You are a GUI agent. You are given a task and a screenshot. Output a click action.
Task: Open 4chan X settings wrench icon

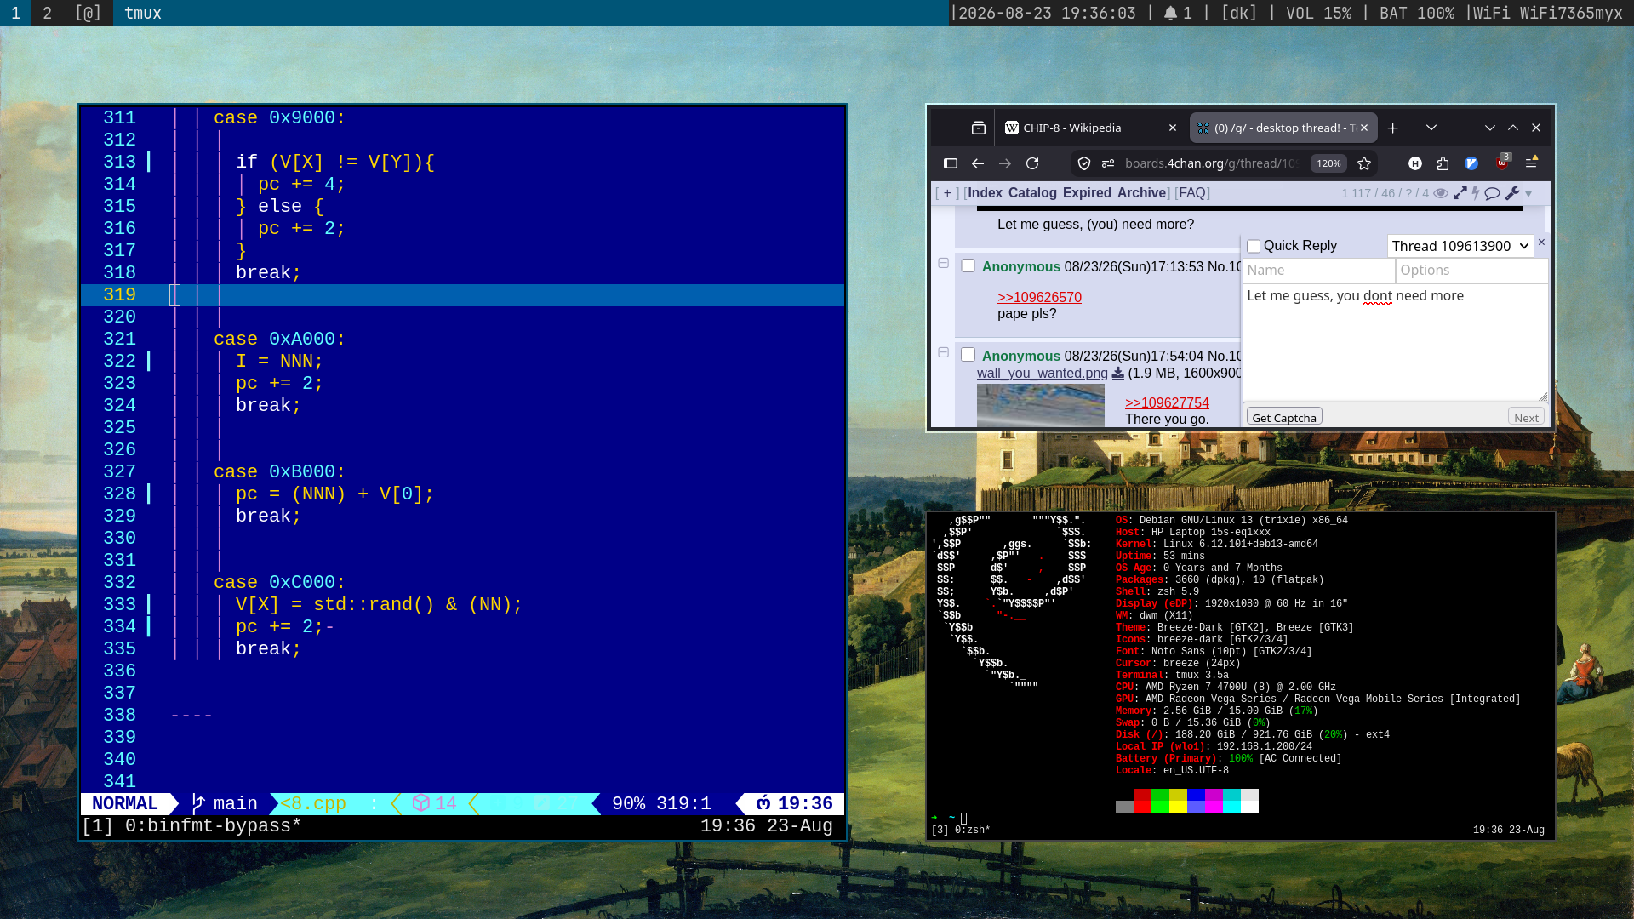(x=1512, y=193)
